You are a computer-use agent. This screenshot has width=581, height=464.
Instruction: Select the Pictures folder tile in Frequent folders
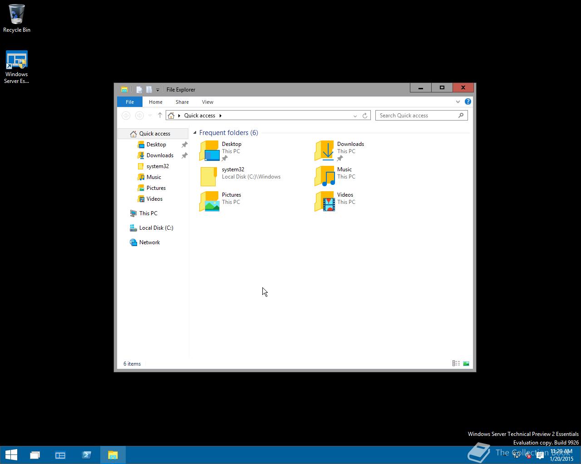pos(221,202)
